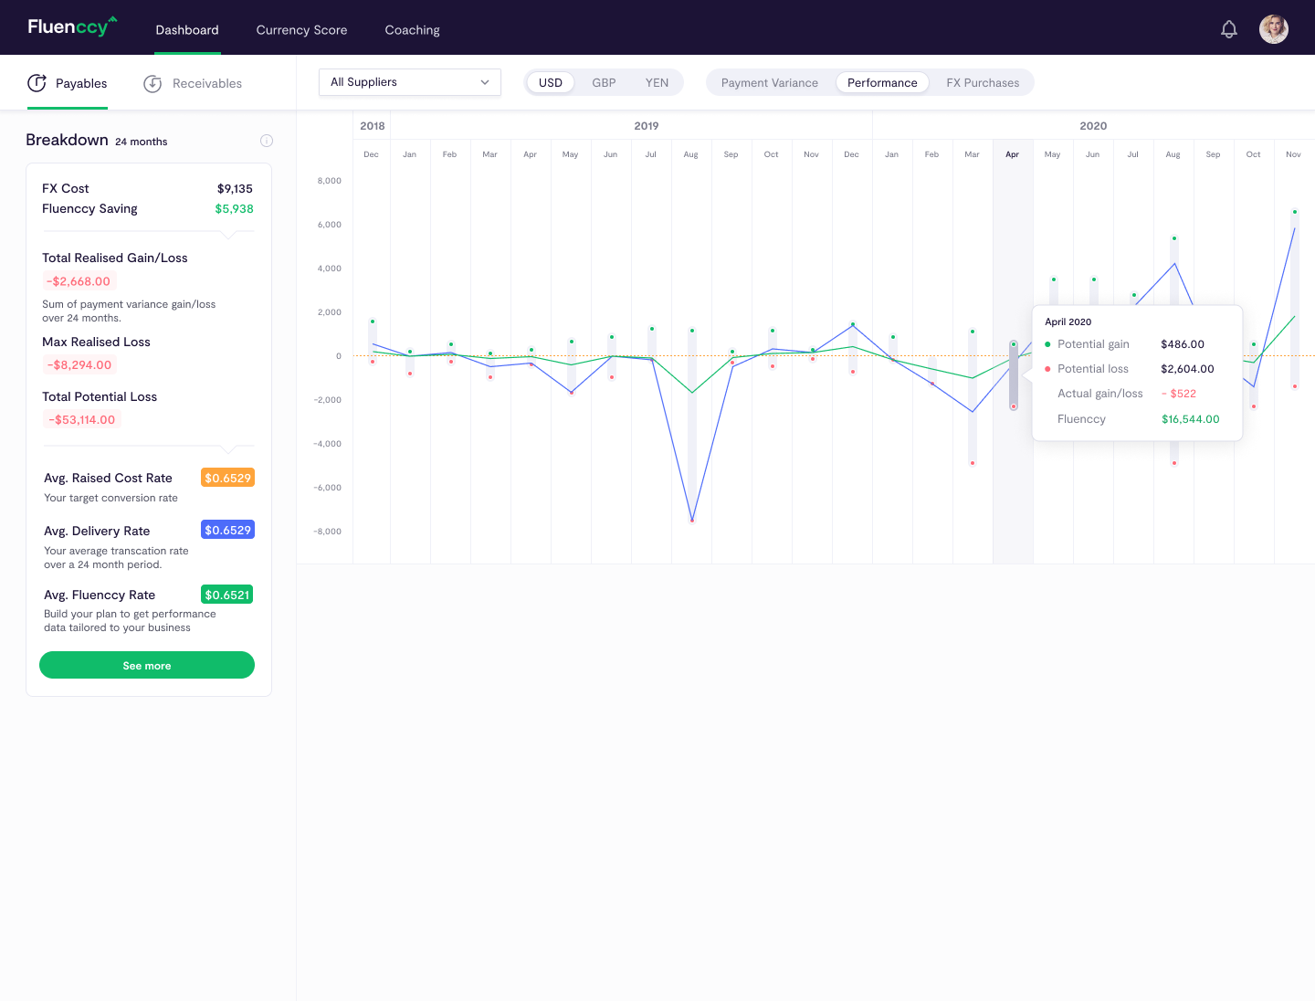Show the FX Purchases view
Screen dimensions: 1315x1001
click(x=983, y=82)
